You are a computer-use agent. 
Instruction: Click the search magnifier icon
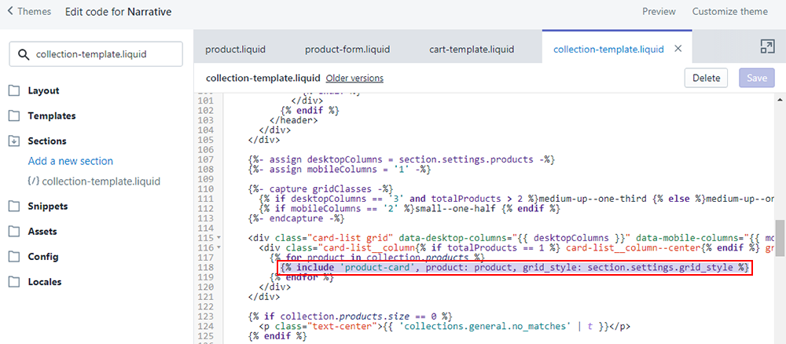23,54
